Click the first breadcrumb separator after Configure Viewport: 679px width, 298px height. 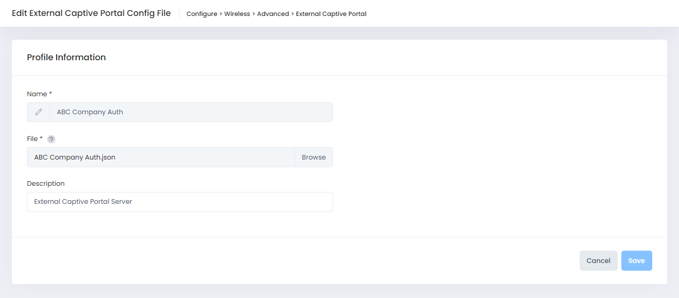tap(221, 14)
